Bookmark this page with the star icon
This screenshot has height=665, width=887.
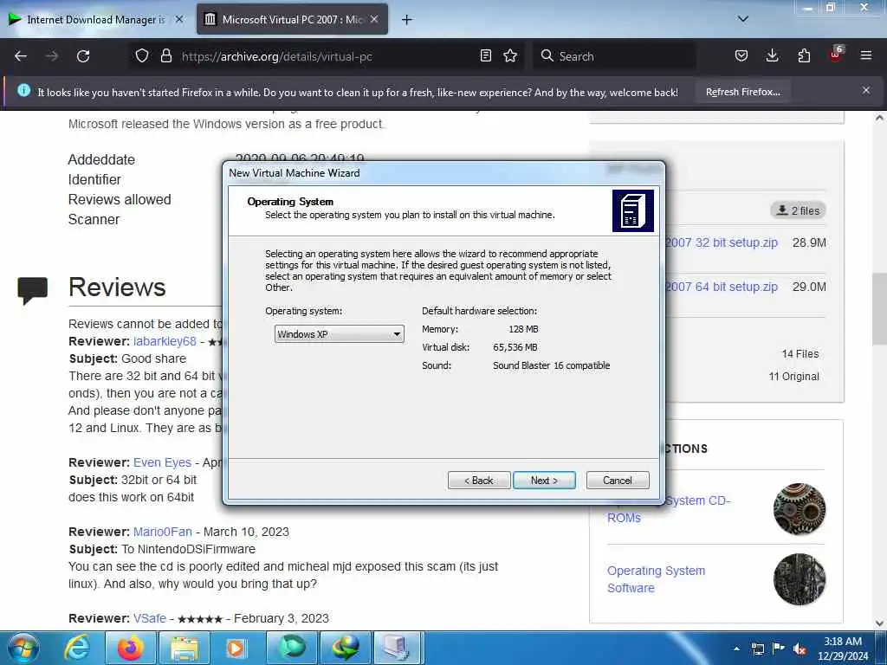pyautogui.click(x=510, y=56)
